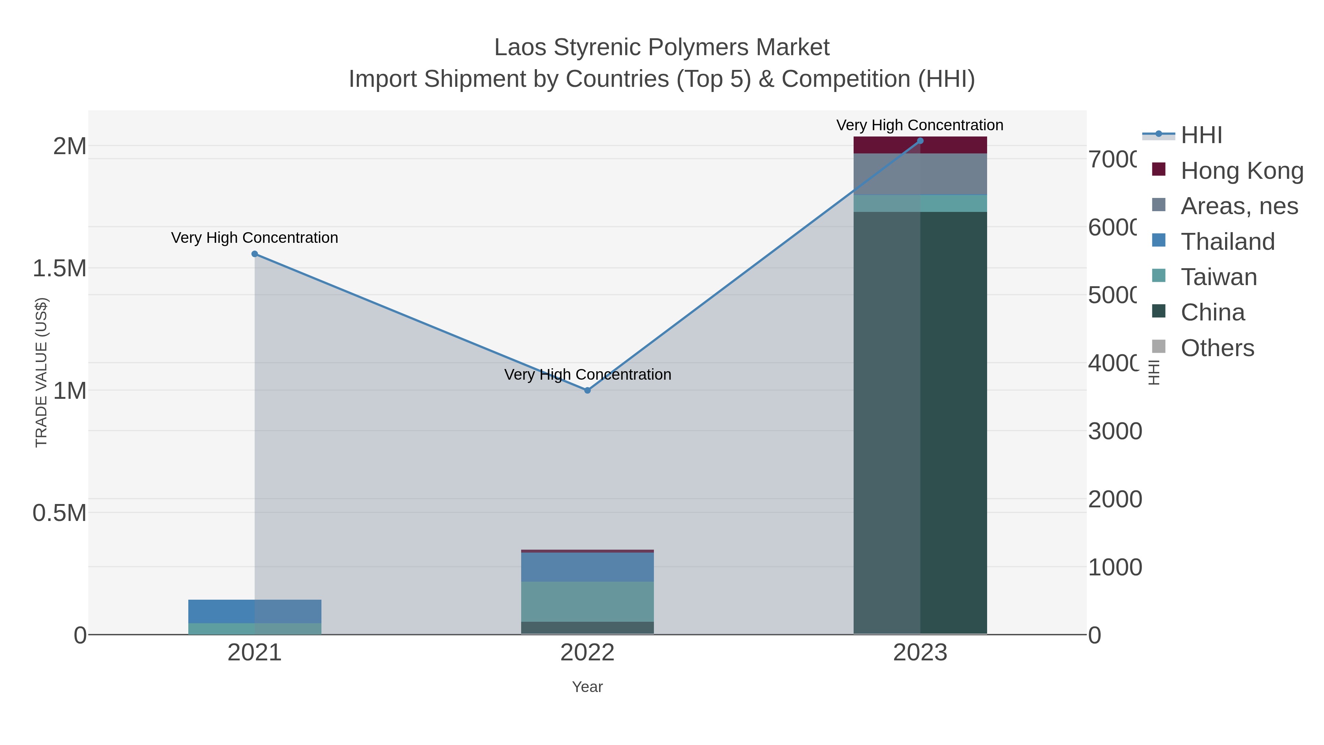
Task: Click the 2021 Thailand bar segment
Action: pyautogui.click(x=255, y=611)
